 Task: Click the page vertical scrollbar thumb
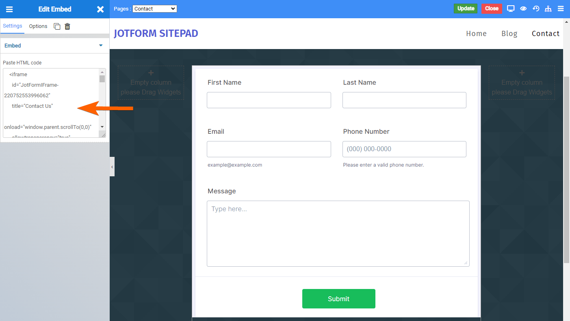pos(567,169)
